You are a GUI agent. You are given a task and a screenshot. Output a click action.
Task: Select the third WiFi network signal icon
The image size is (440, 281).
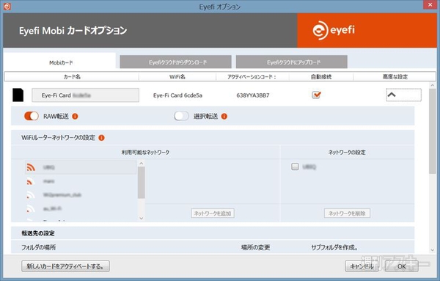coord(31,195)
